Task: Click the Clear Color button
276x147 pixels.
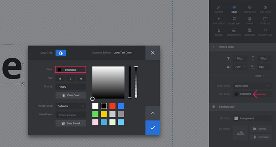Action: coord(71,95)
